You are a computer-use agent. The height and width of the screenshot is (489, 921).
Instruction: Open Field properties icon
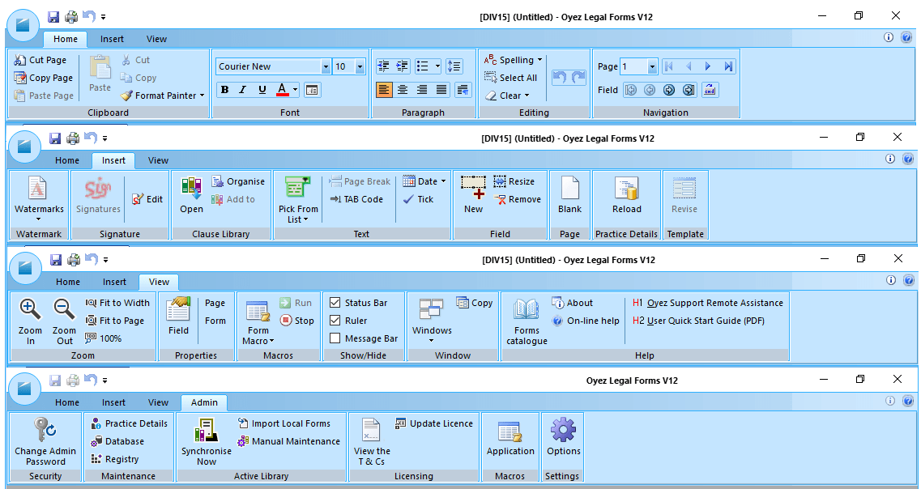[x=178, y=308]
